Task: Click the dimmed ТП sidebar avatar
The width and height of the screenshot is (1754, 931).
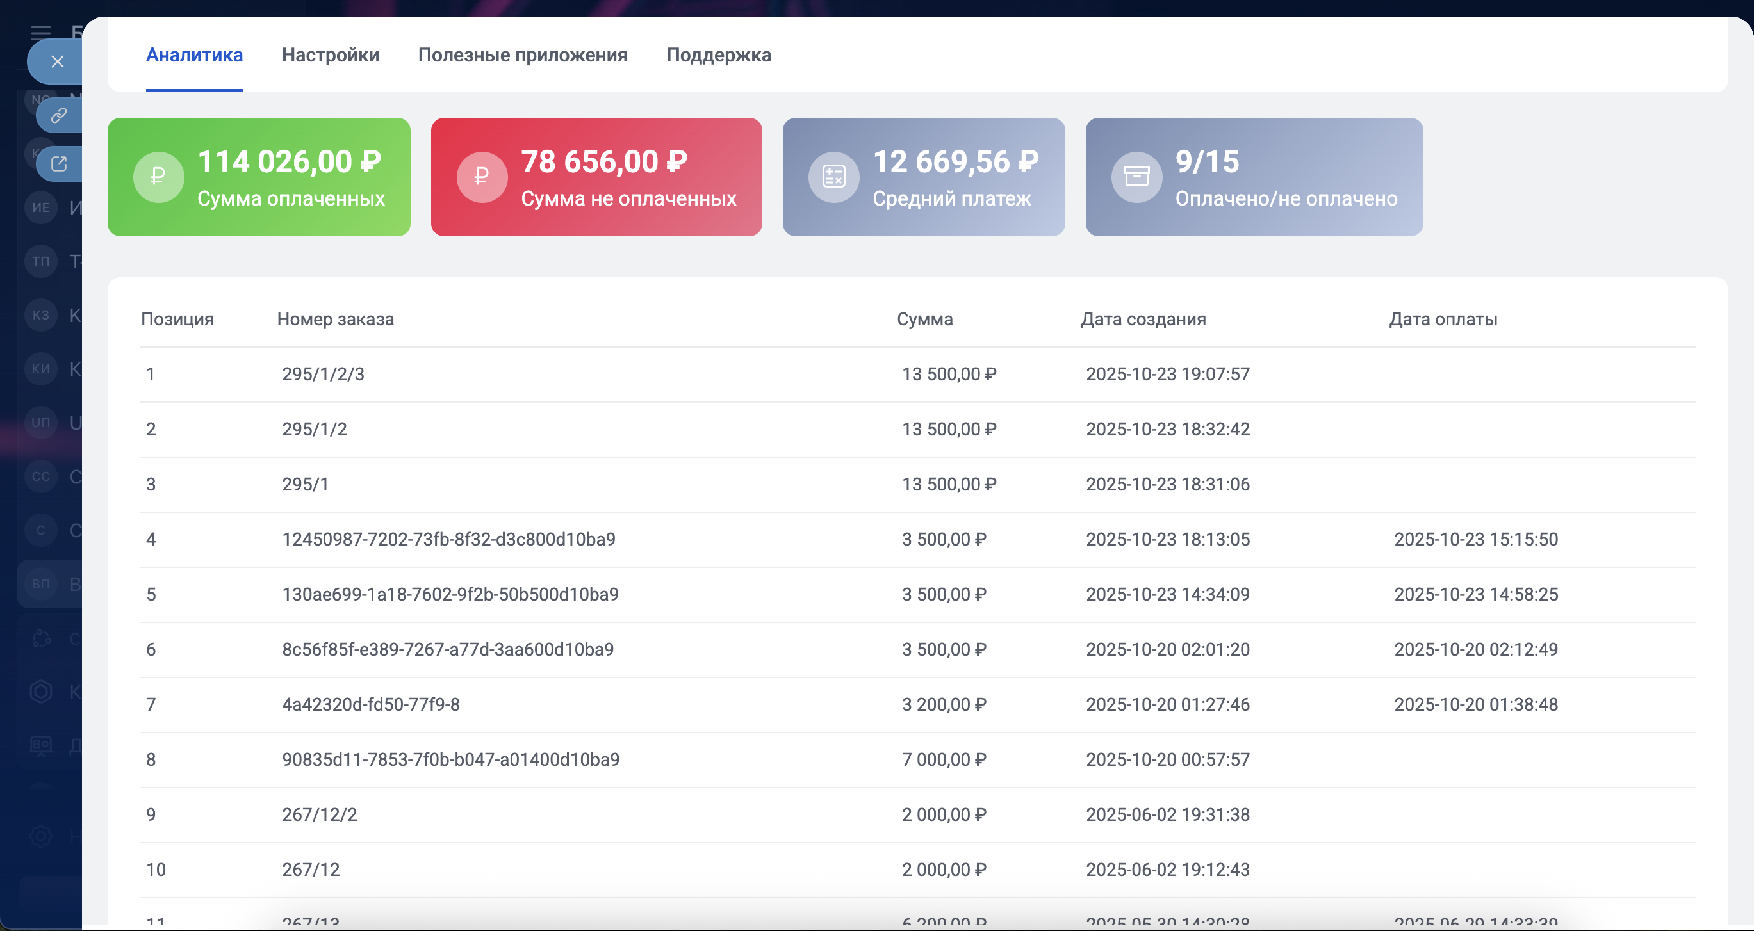Action: (41, 261)
